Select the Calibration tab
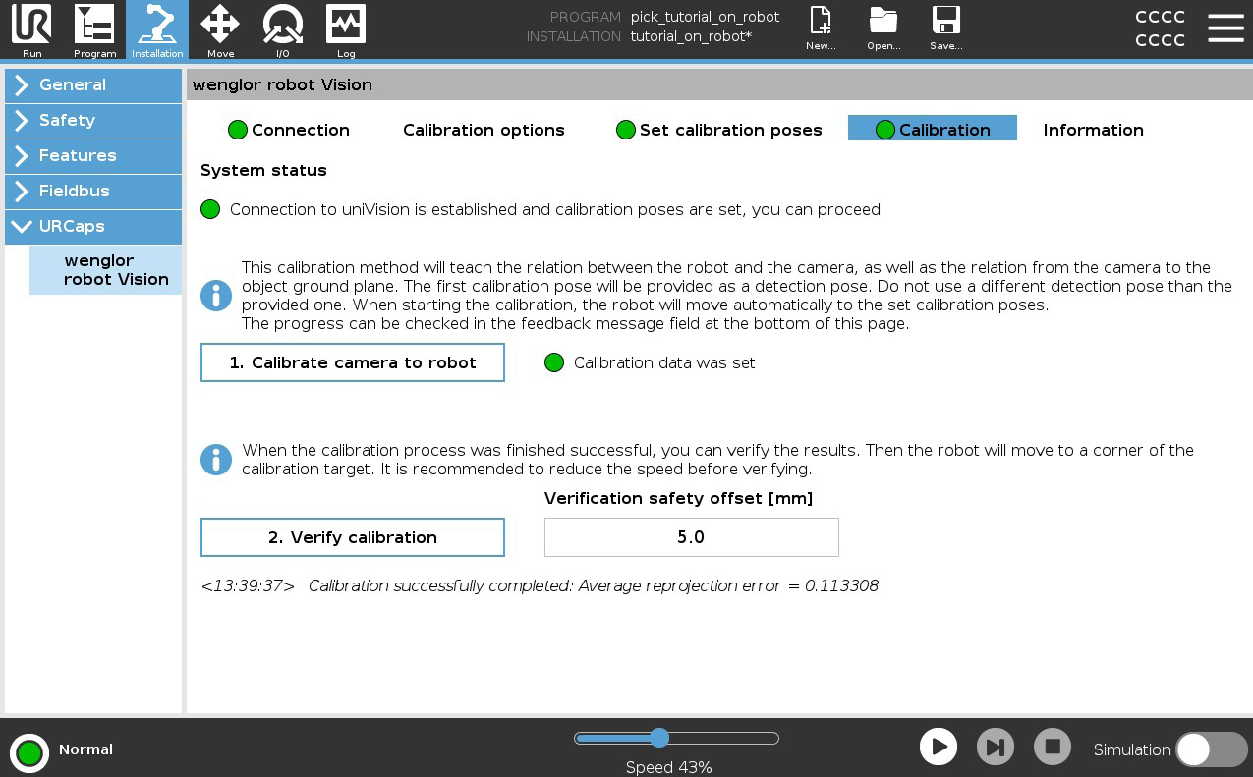 point(933,130)
